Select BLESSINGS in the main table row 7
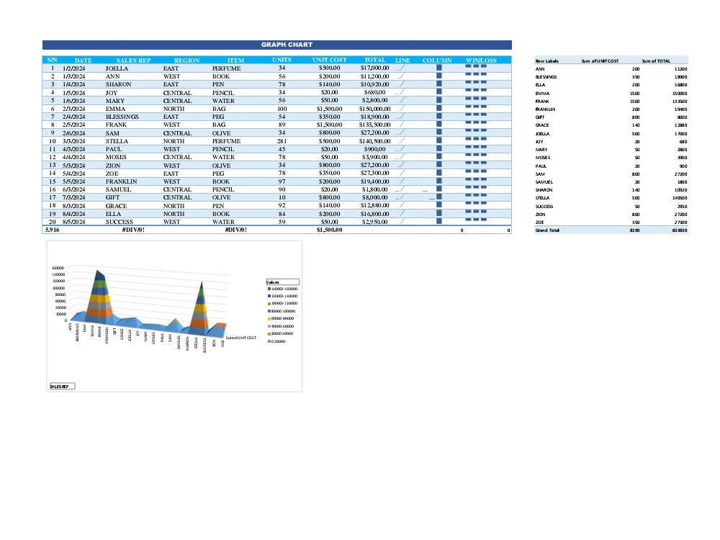720x540 pixels. [122, 117]
